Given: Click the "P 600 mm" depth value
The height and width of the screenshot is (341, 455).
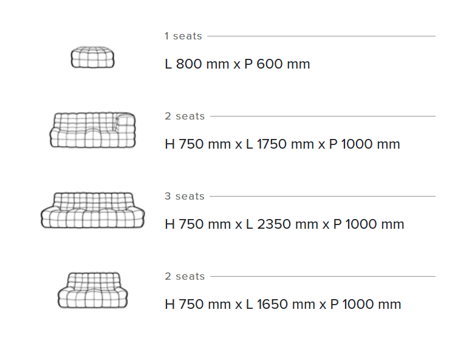Looking at the screenshot, I should [277, 64].
